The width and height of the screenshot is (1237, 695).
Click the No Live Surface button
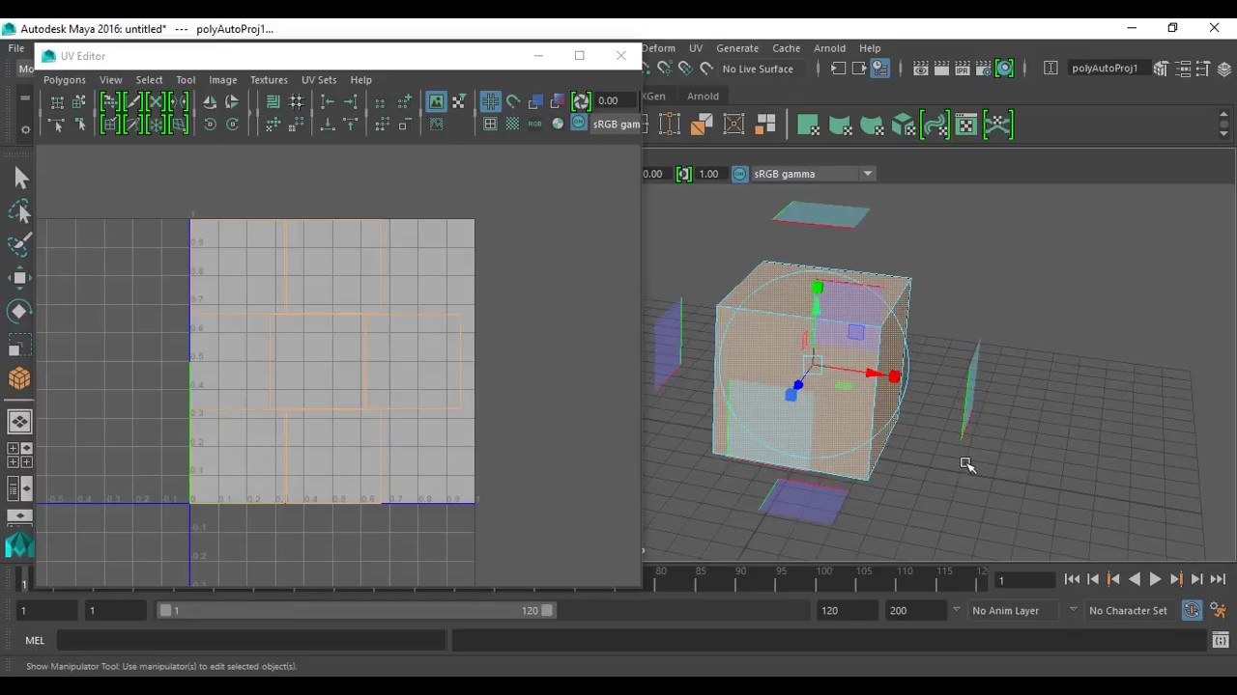click(757, 69)
